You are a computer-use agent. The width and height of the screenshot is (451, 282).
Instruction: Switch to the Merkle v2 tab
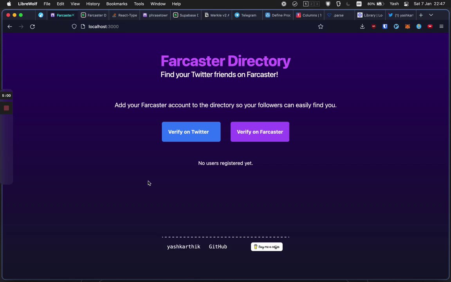tap(216, 15)
